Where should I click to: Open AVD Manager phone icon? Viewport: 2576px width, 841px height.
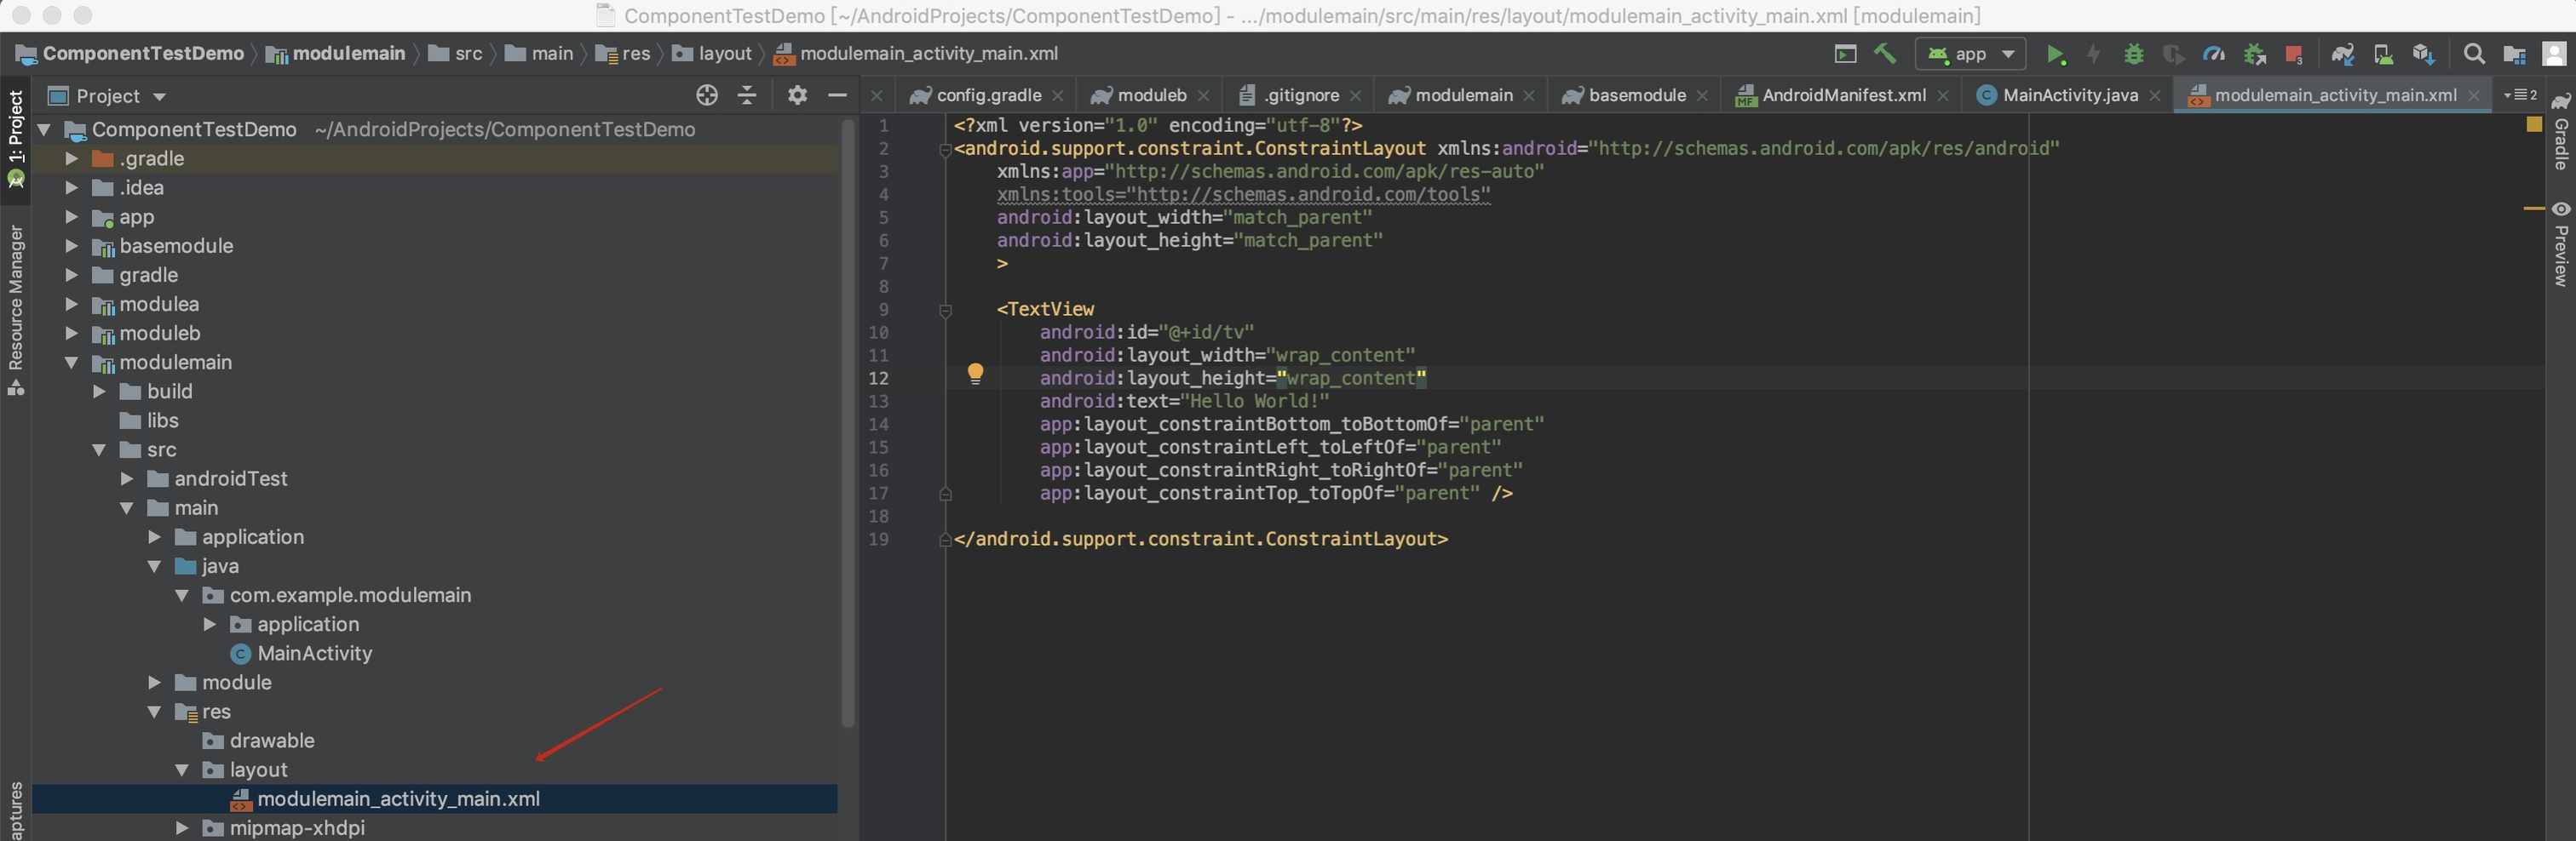tap(2384, 54)
